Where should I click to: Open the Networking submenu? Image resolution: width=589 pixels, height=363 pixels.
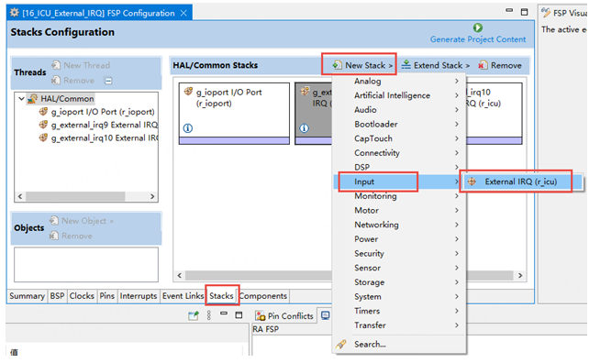pos(399,225)
